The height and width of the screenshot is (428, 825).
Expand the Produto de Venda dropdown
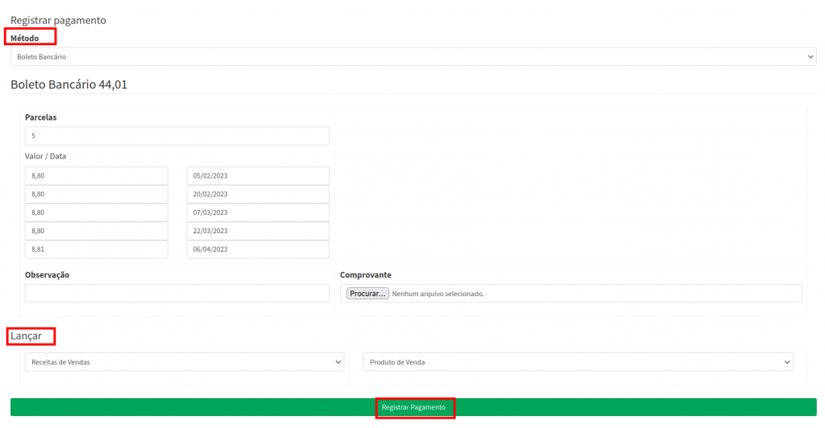578,362
